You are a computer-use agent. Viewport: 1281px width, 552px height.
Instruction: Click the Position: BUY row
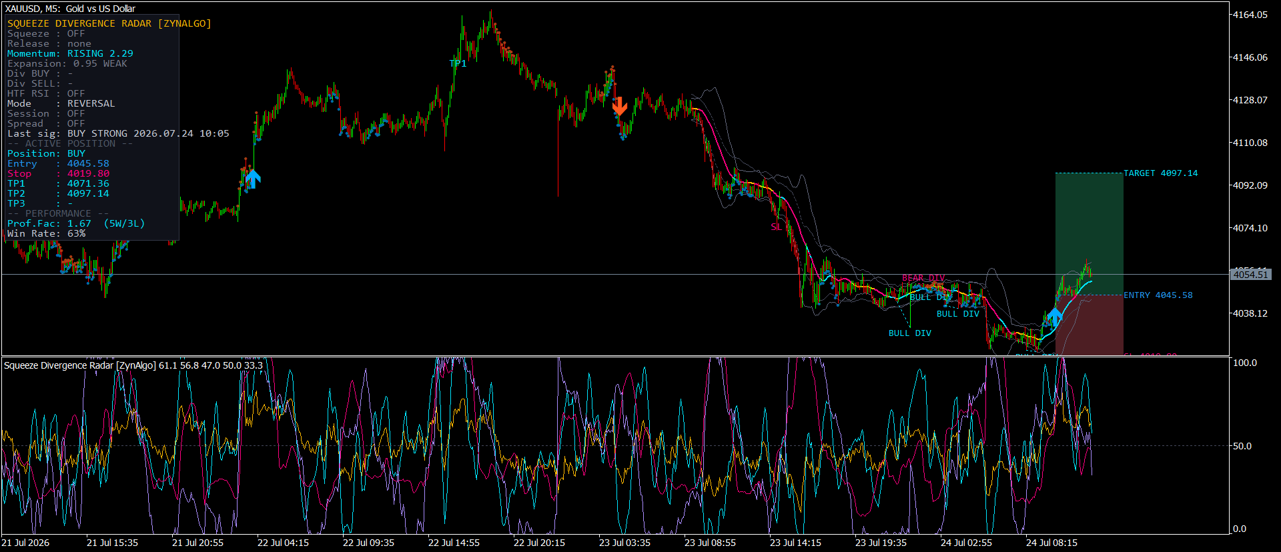[46, 153]
